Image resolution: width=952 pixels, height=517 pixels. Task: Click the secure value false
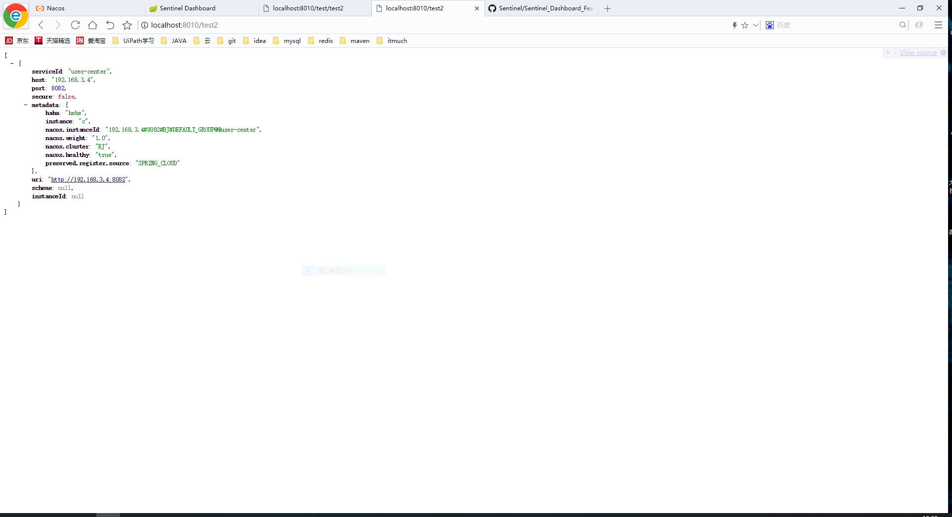pos(66,97)
